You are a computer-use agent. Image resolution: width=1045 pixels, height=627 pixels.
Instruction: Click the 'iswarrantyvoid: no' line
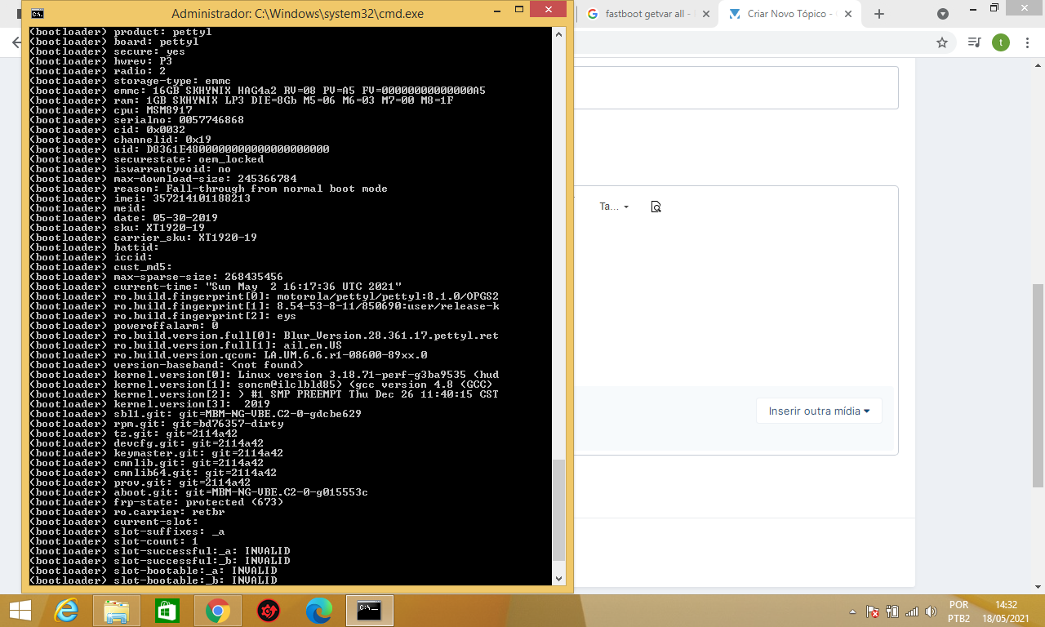[130, 169]
